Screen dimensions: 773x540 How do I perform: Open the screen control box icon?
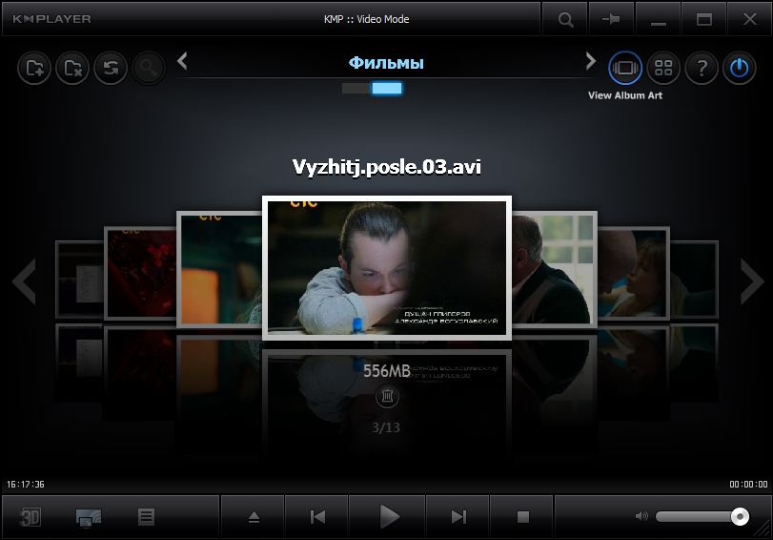point(89,517)
